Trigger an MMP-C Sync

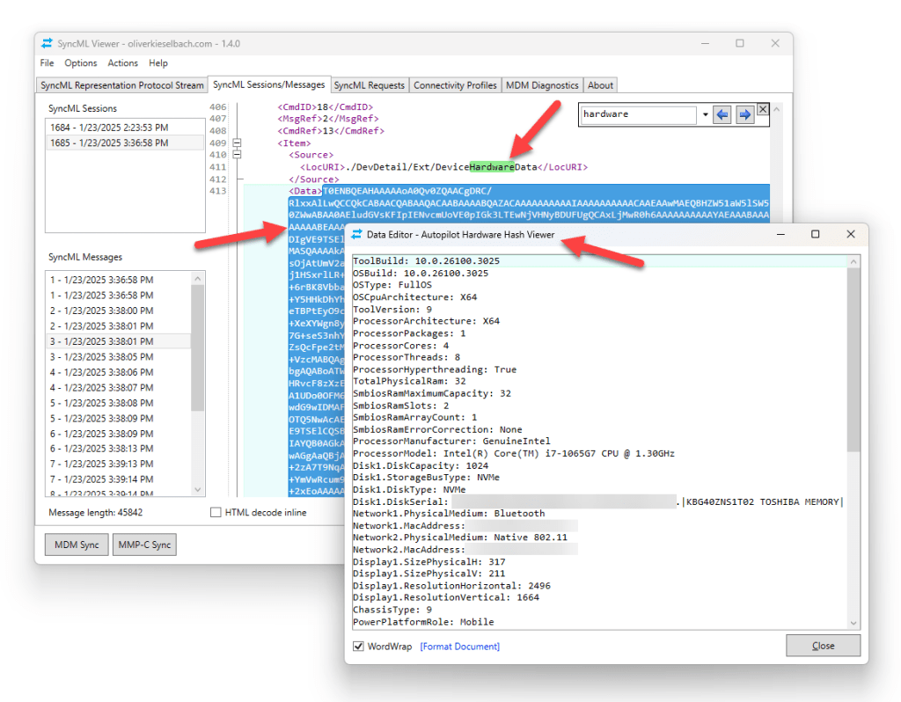coord(143,544)
